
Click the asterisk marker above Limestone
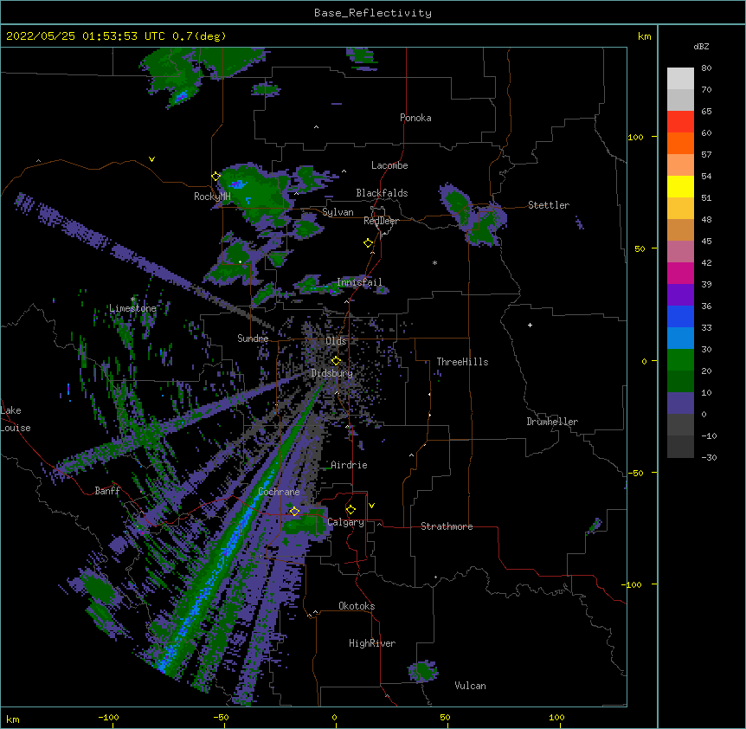[133, 300]
